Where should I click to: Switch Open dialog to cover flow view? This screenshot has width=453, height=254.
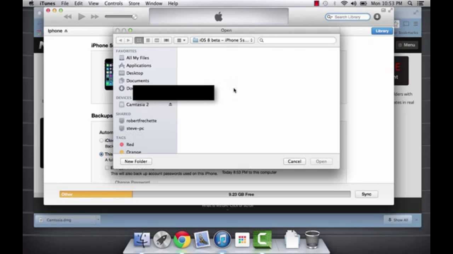[x=166, y=40]
